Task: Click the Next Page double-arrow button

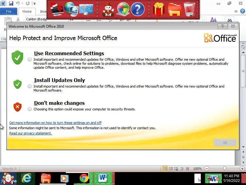Action: (x=243, y=162)
